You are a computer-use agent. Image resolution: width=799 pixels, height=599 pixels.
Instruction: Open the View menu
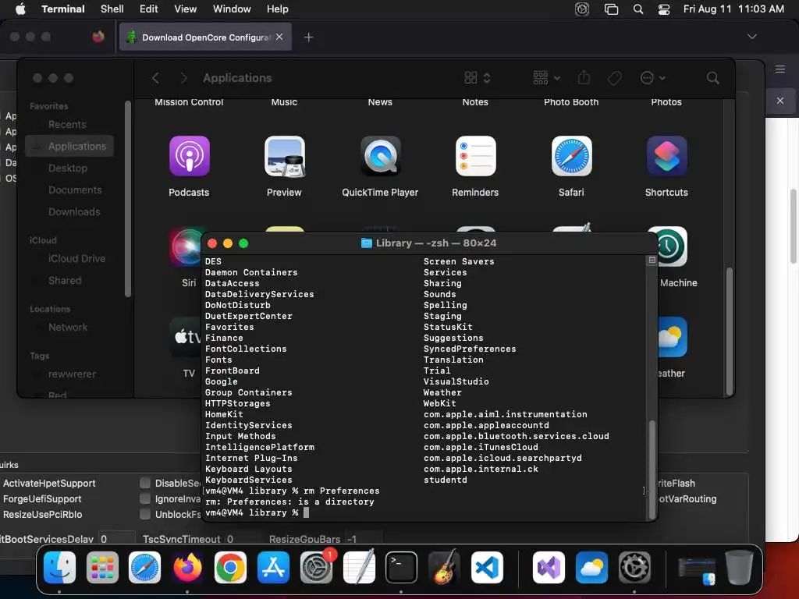[185, 9]
